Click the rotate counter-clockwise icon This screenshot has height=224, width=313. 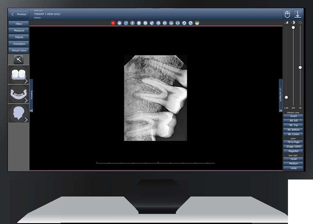(x=184, y=23)
